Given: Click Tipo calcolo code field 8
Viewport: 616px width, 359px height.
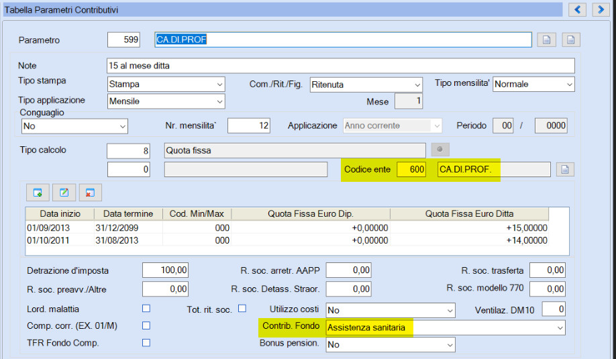Looking at the screenshot, I should 128,151.
